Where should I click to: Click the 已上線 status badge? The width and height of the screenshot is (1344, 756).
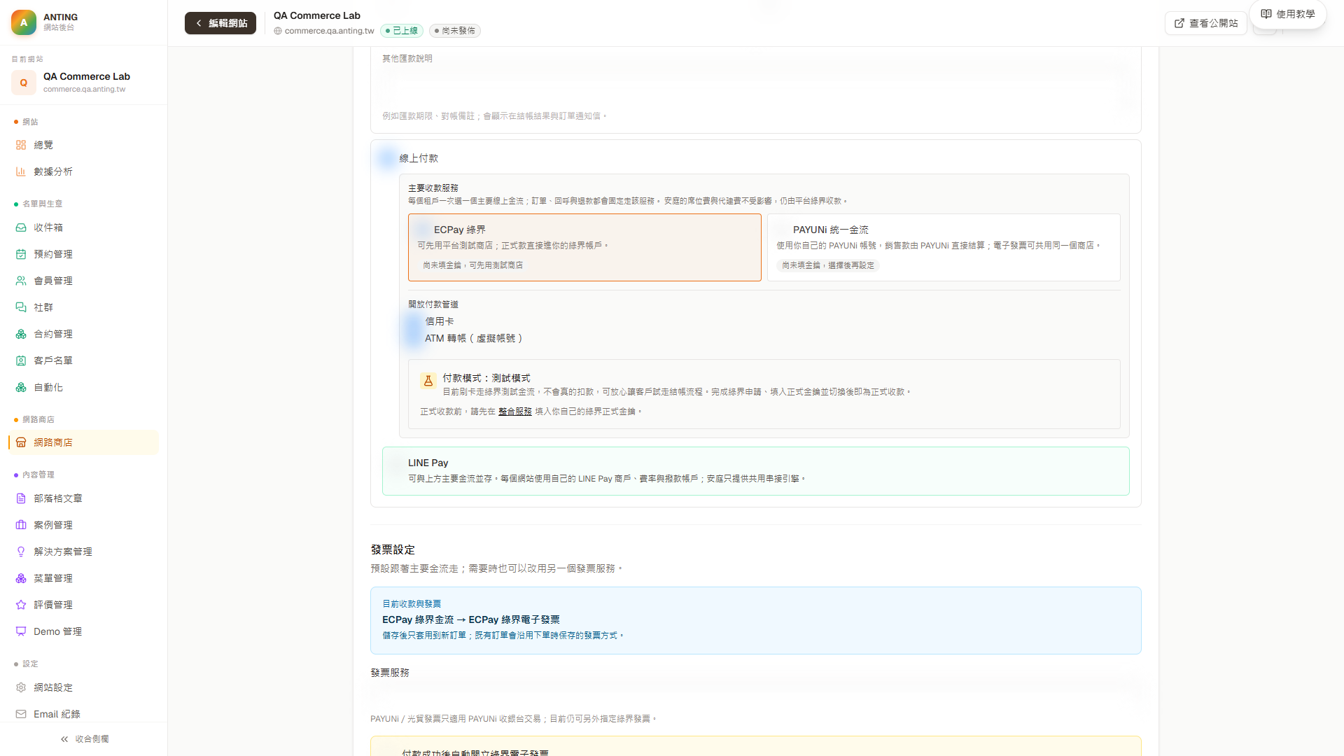[402, 31]
